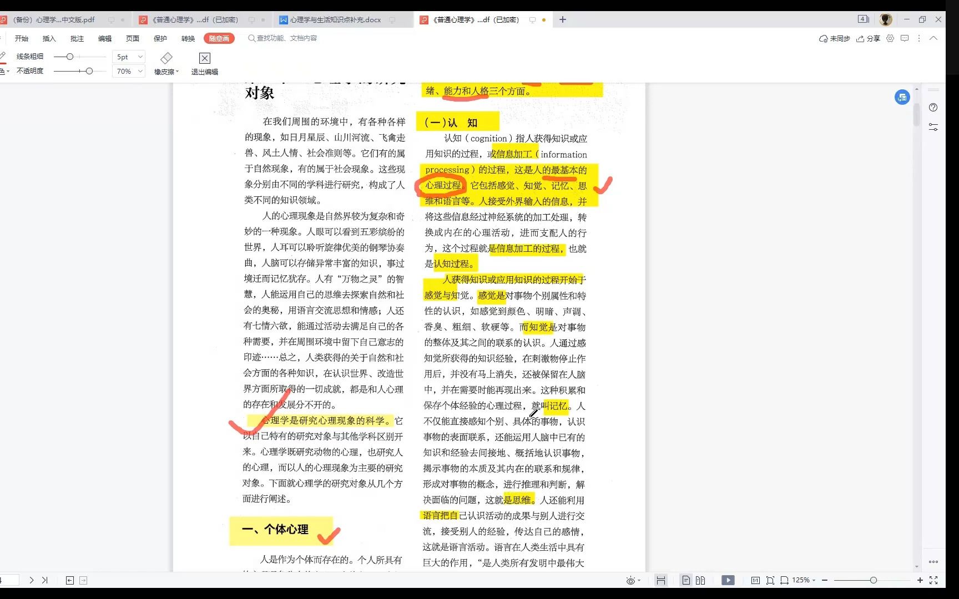Zoom in with the plus button

click(920, 580)
